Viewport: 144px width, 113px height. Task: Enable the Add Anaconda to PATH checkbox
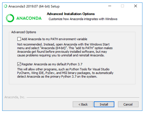[x=19, y=39]
